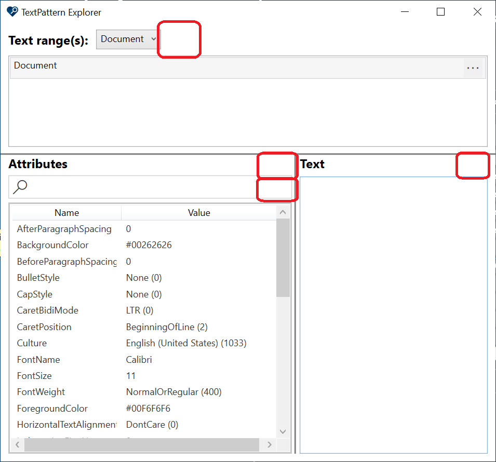Viewport: 496px width, 462px height.
Task: Click the magnifier search icon
Action: tap(20, 187)
